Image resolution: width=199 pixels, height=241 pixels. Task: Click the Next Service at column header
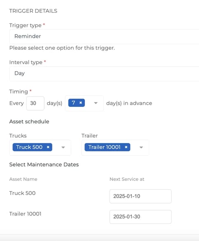[127, 179]
